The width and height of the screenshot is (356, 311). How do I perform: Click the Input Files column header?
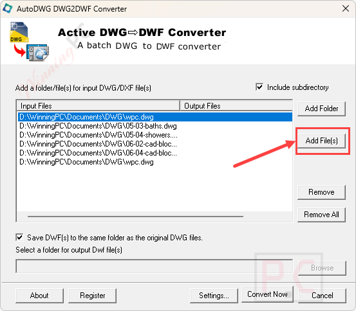click(98, 106)
